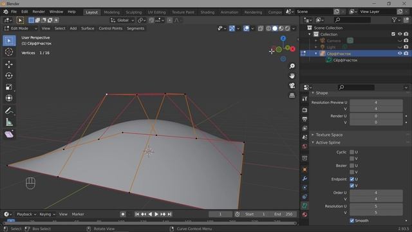Pick the Scale tool
The width and height of the screenshot is (412, 232).
pos(9,87)
